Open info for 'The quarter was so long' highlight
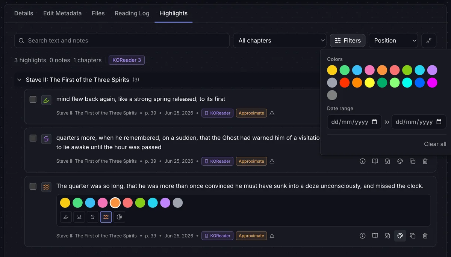 point(363,236)
